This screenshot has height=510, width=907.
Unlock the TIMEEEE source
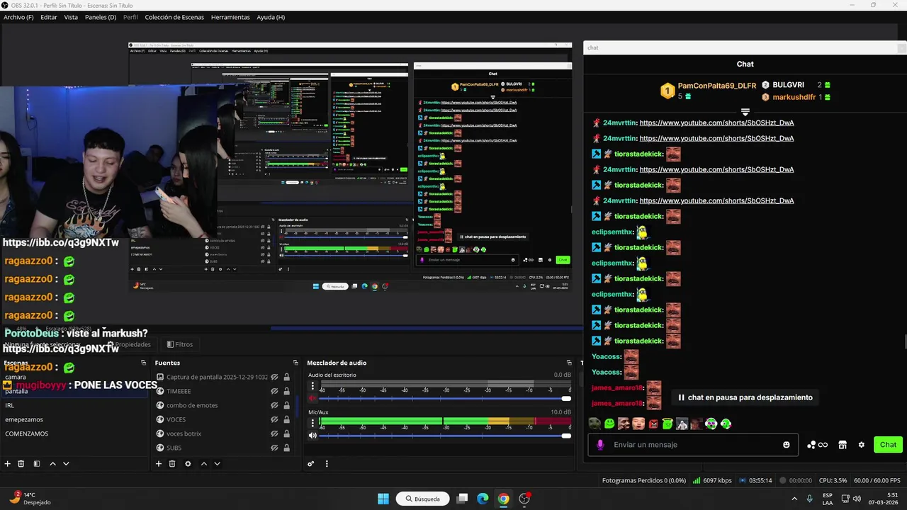(x=286, y=391)
